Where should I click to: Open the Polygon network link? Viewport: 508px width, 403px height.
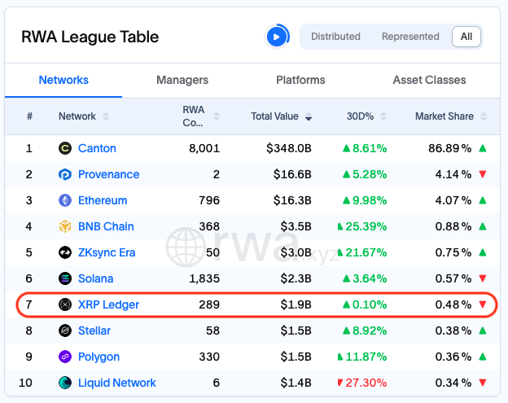pyautogui.click(x=99, y=357)
